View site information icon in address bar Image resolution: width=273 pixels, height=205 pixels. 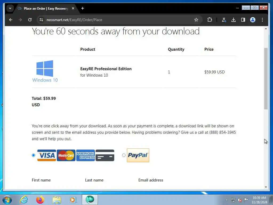click(x=41, y=20)
